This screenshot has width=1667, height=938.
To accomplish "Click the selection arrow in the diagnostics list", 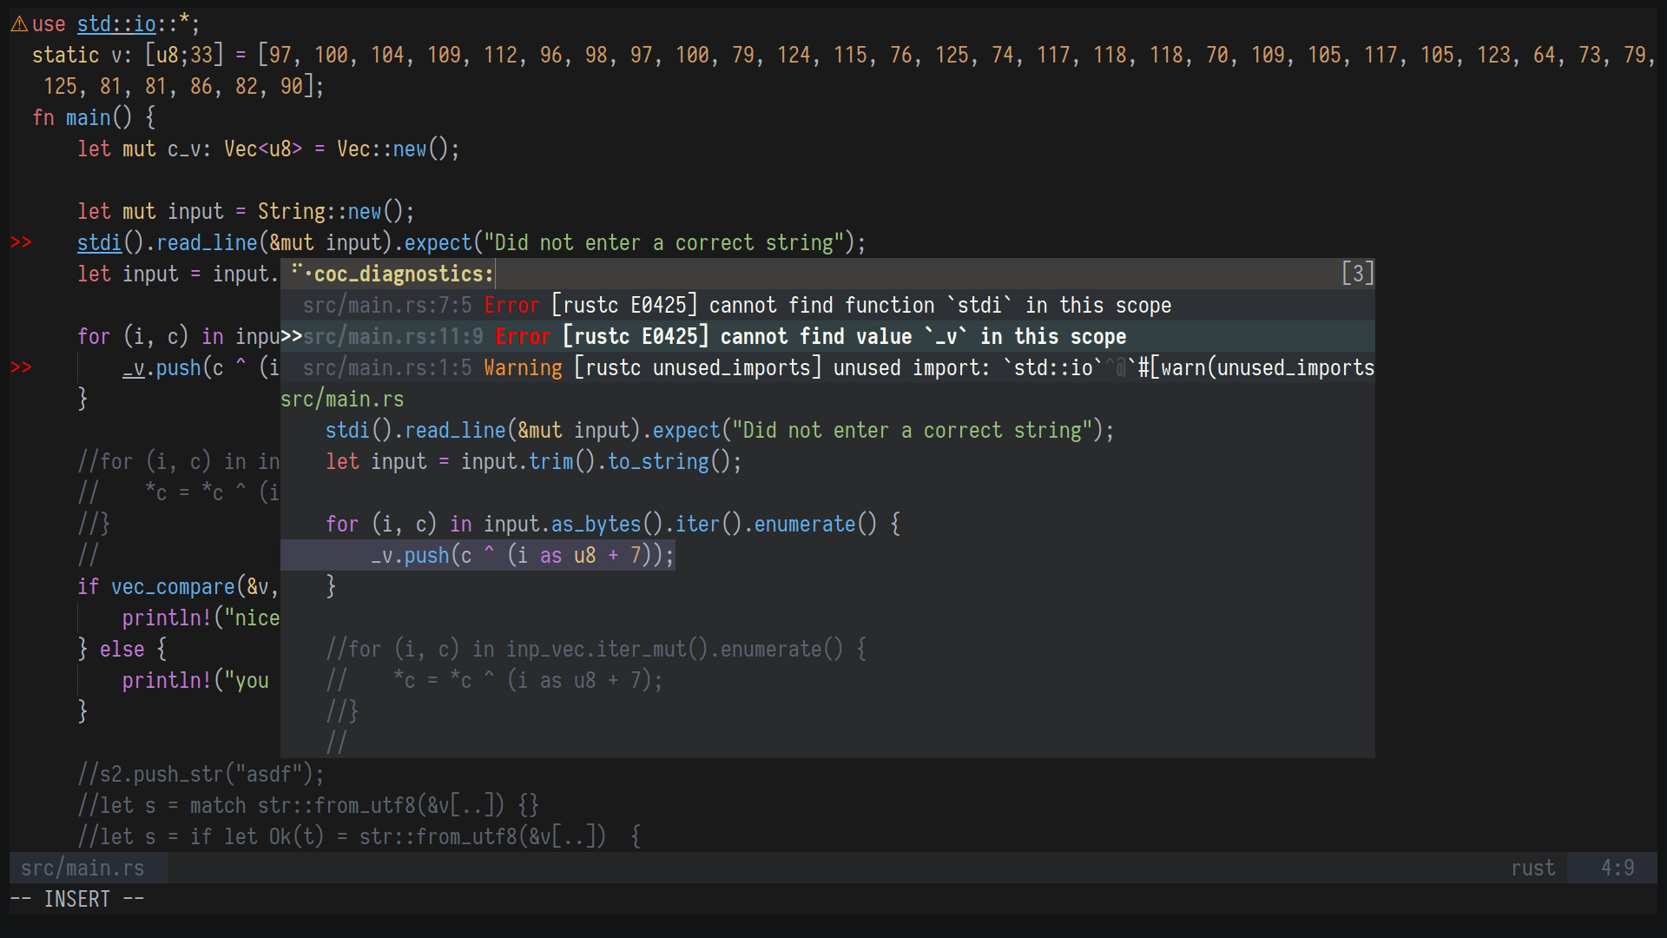I will pyautogui.click(x=291, y=337).
